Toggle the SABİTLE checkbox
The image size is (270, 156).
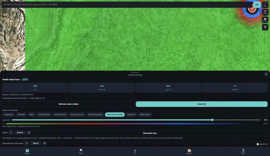coord(258,144)
